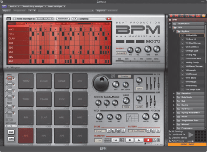This screenshot has height=152, width=207.
Task: Toggle the Overwrite Tempo checkbox
Action: [x=170, y=138]
